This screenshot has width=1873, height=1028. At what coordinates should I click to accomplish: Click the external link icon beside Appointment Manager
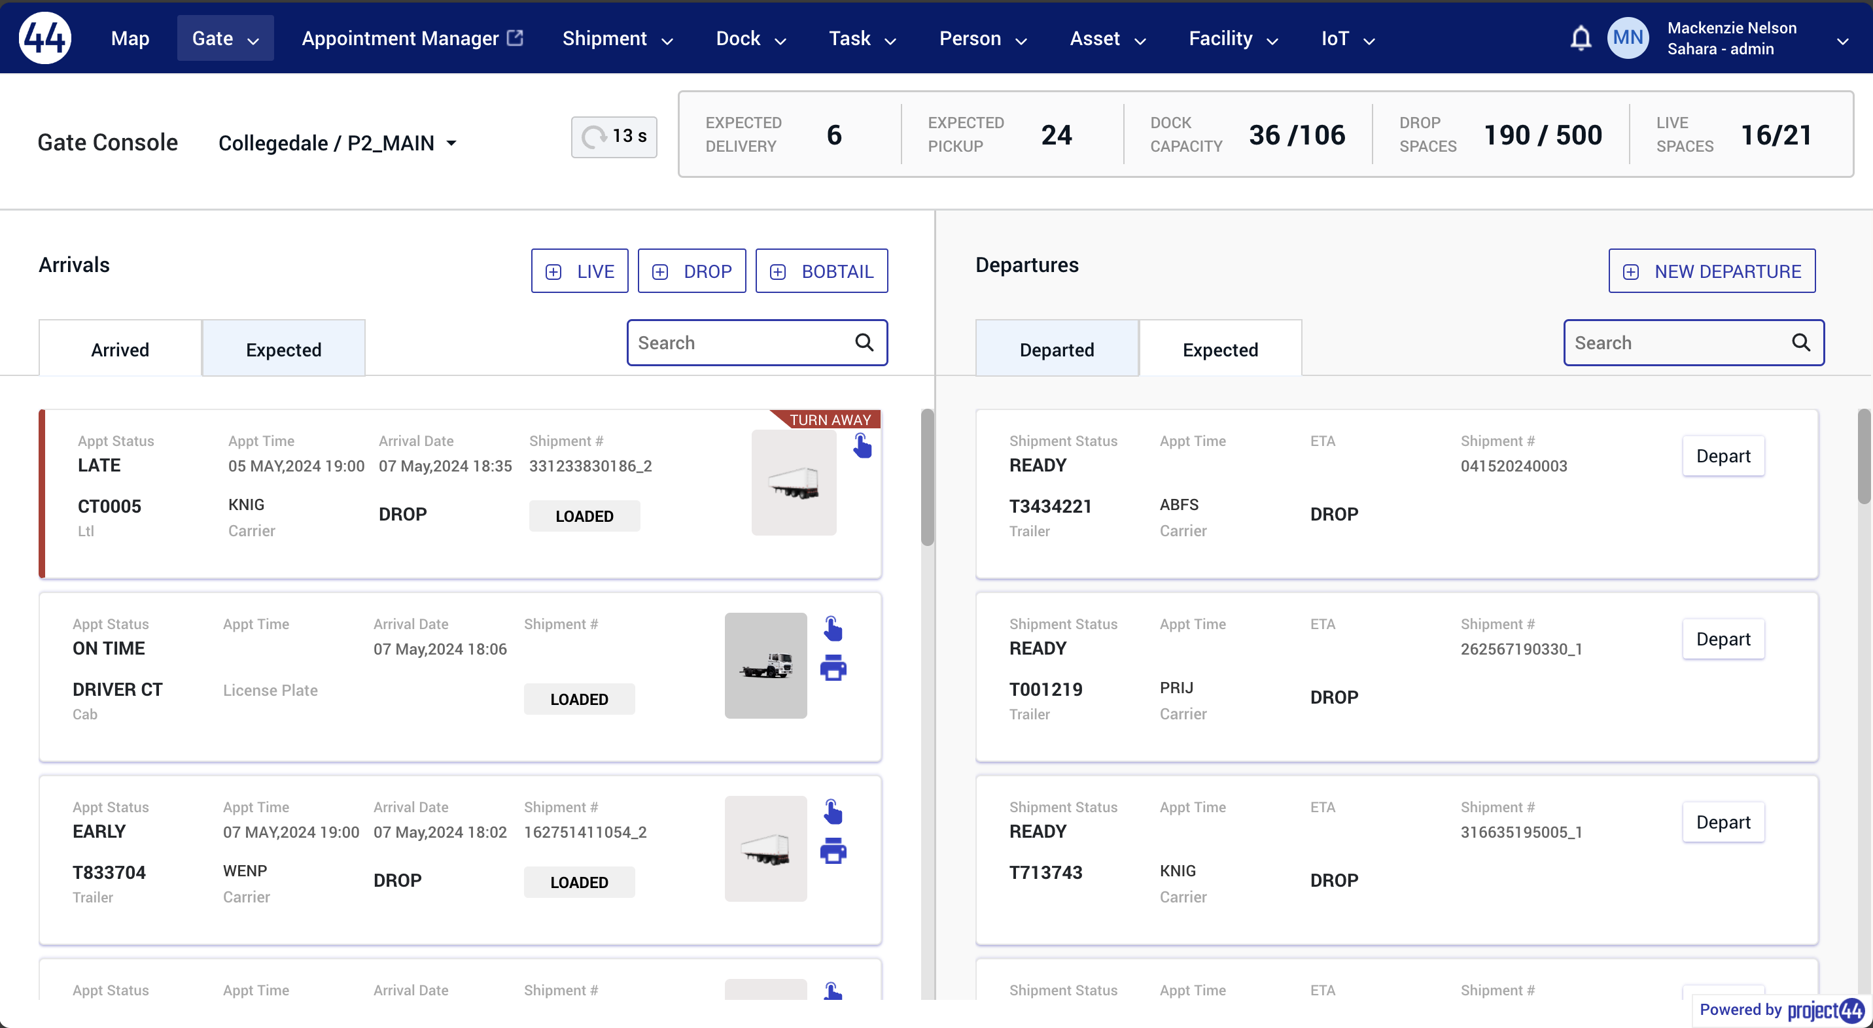(x=515, y=37)
